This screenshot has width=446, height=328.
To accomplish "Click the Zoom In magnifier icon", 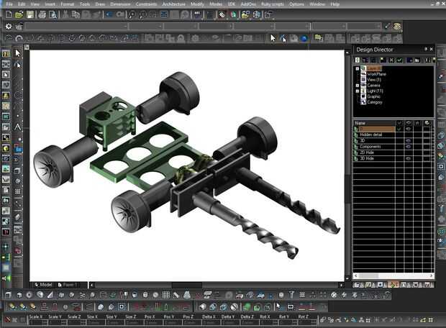I will (132, 14).
